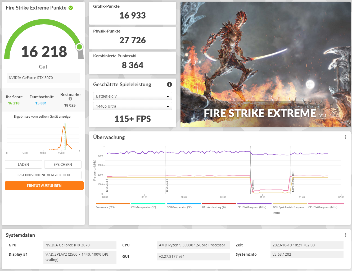Click the info icon under Bestmarke

[x=70, y=99]
